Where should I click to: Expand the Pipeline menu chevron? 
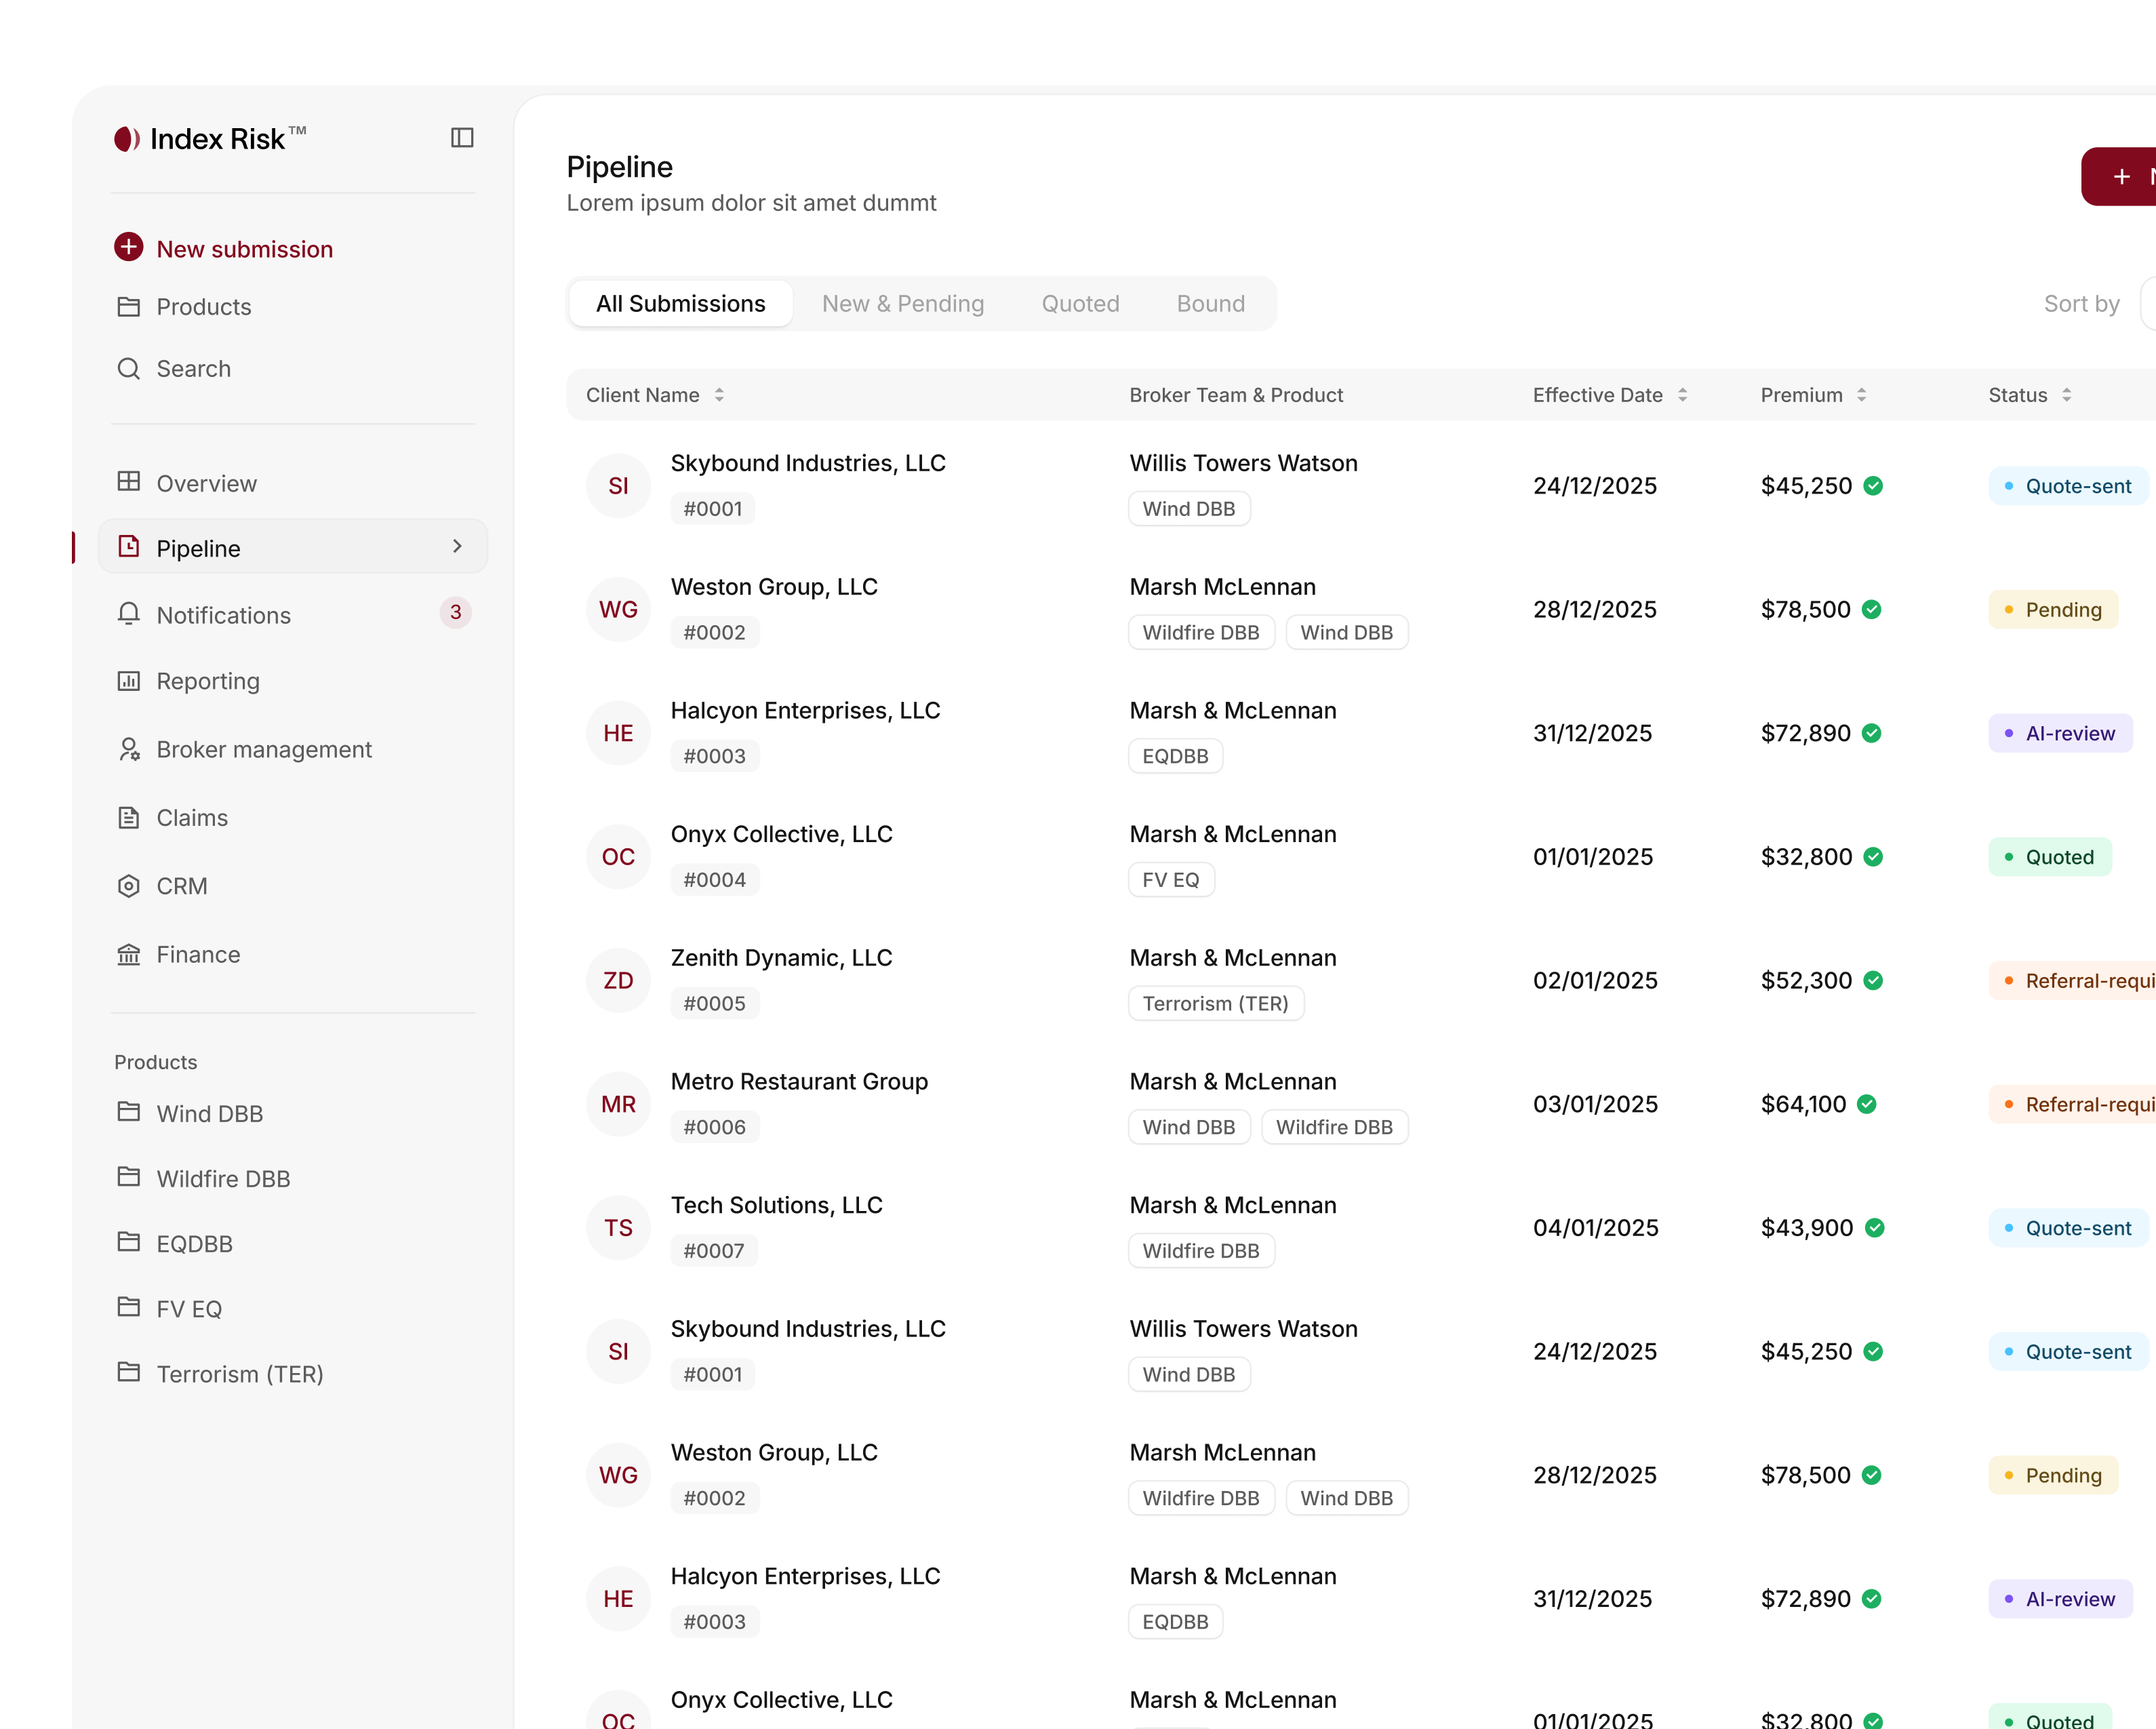[457, 546]
